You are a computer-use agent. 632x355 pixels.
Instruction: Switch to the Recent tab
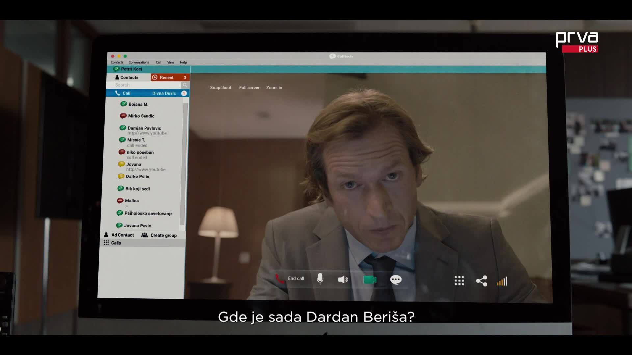click(x=170, y=77)
